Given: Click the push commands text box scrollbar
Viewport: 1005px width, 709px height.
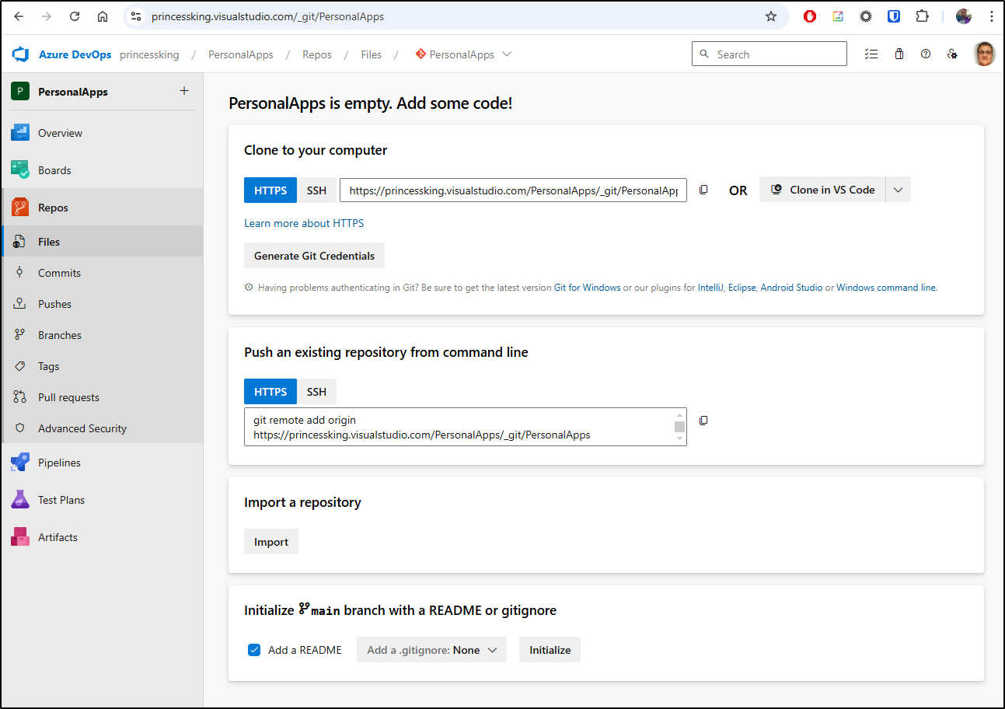Looking at the screenshot, I should pos(680,427).
